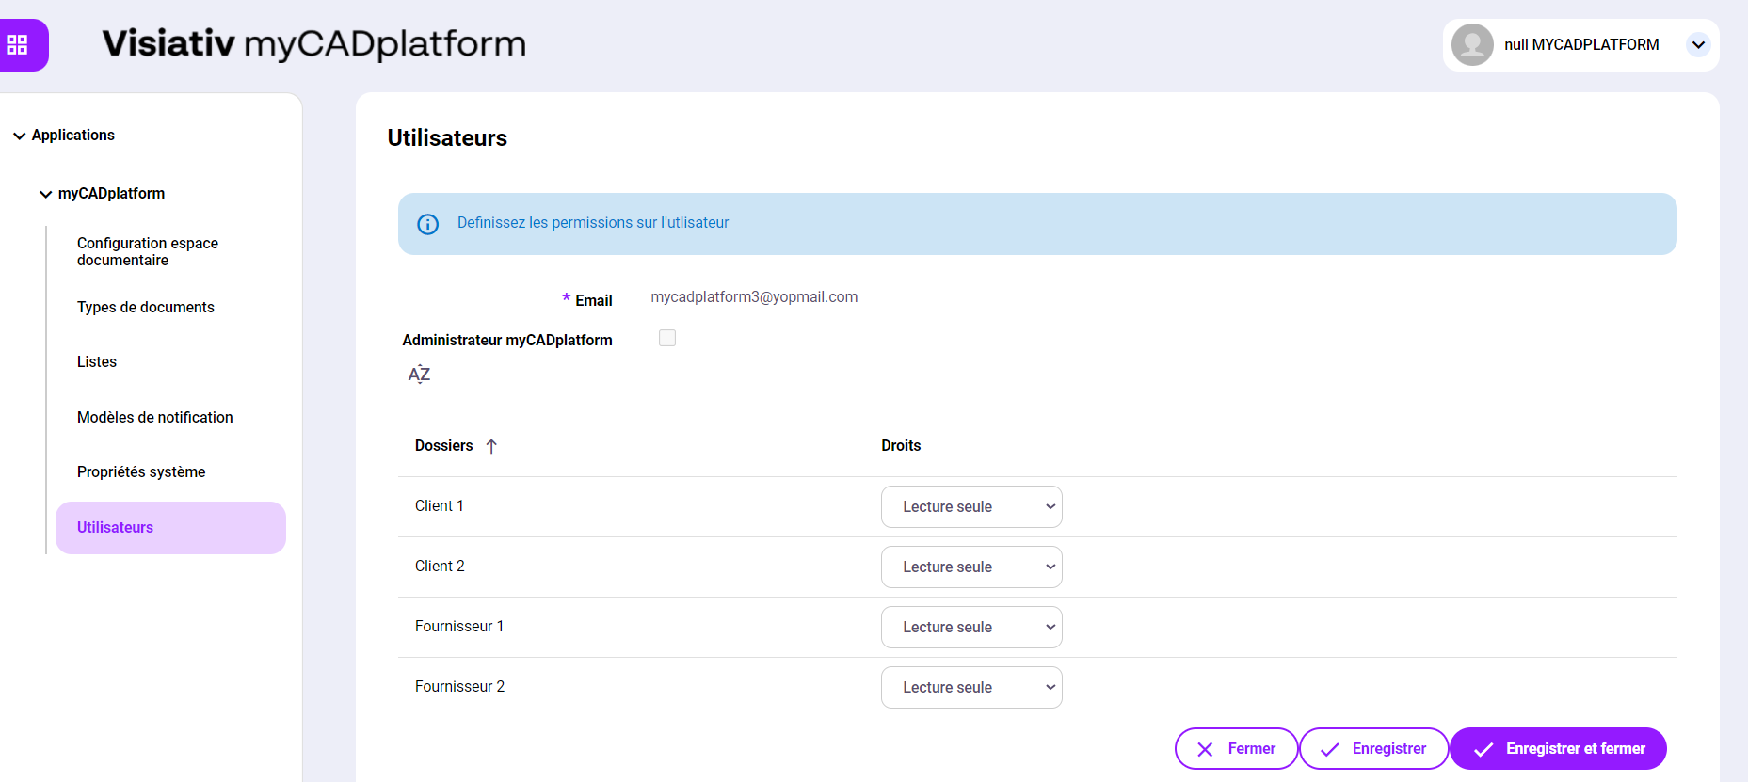The image size is (1748, 782).
Task: Click the Enregistrer et fermer button
Action: (x=1558, y=749)
